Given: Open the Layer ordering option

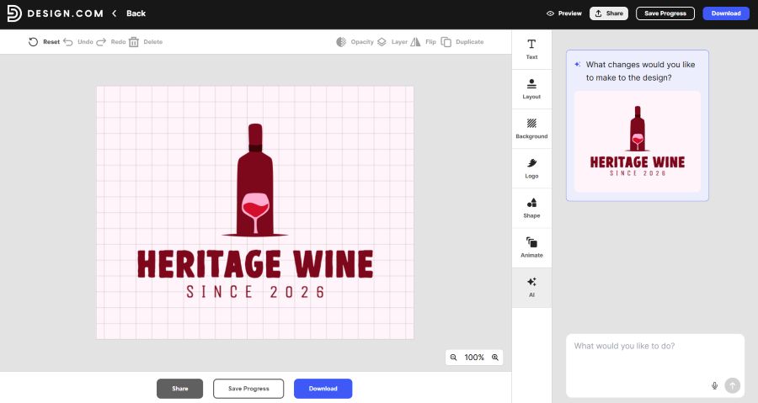Looking at the screenshot, I should pyautogui.click(x=392, y=42).
